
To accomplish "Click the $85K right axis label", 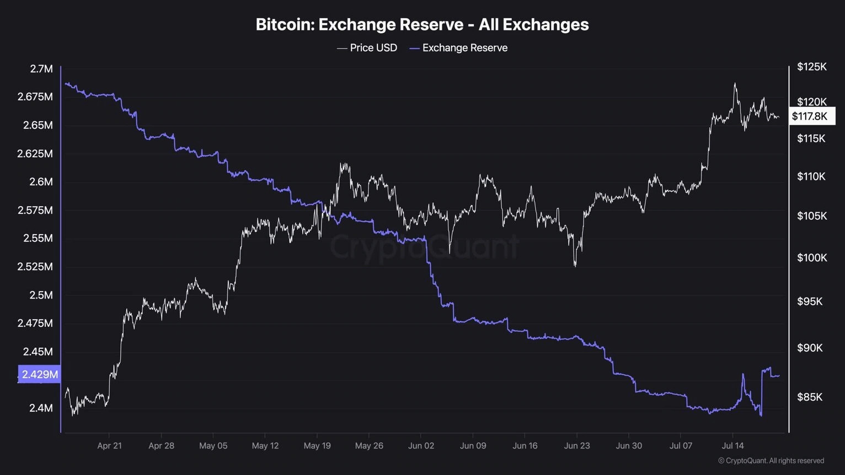I will [x=810, y=397].
